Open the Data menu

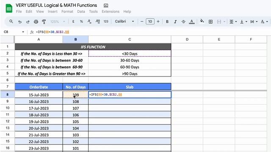[81, 11]
